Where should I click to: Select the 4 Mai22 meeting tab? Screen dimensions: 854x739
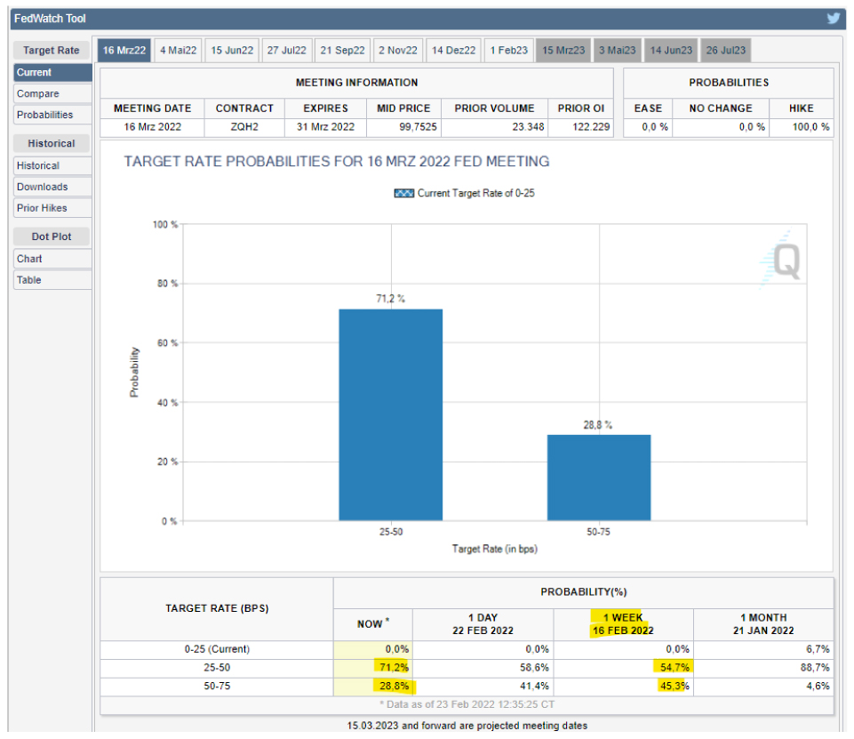click(x=179, y=51)
